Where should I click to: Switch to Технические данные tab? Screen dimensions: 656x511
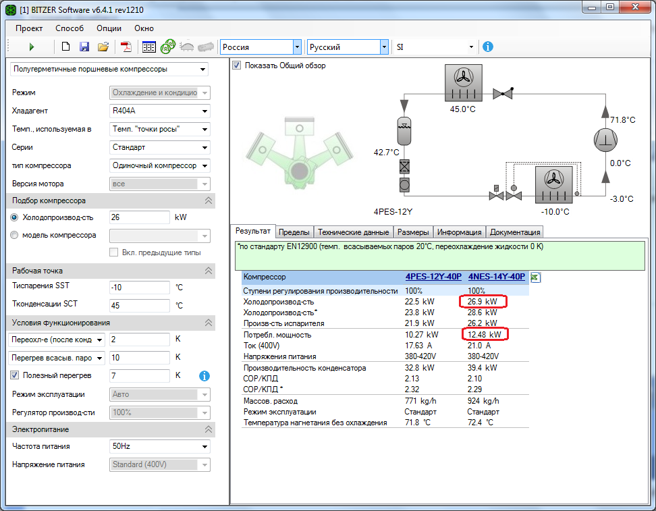pyautogui.click(x=353, y=232)
